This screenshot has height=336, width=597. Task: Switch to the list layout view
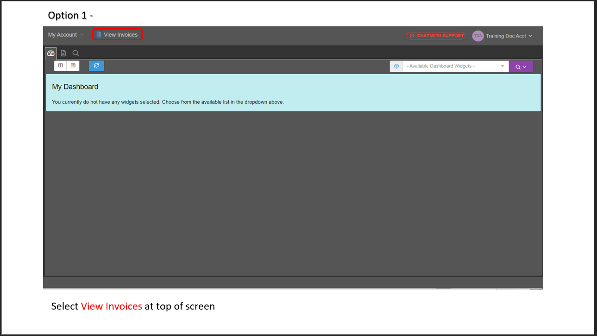pos(73,66)
